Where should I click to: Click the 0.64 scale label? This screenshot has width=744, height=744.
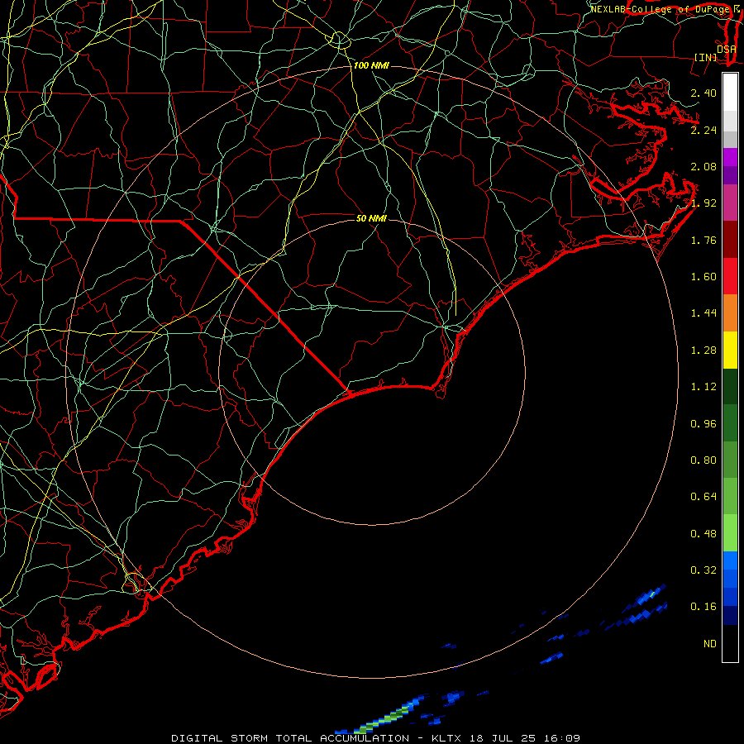[x=703, y=497]
